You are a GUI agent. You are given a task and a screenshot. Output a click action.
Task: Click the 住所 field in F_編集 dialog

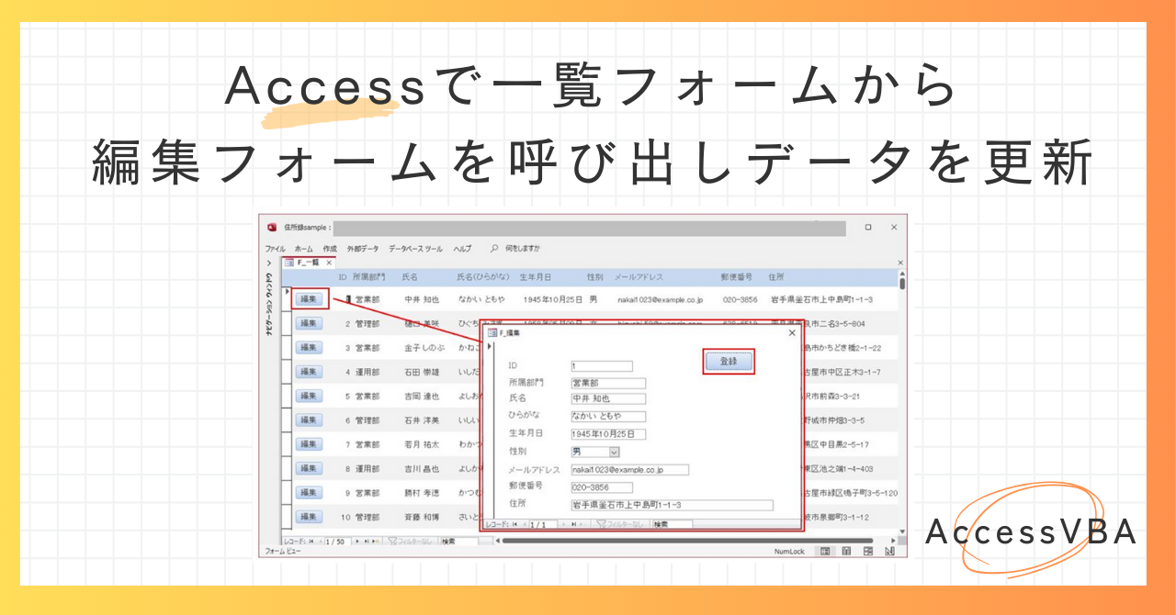[672, 504]
